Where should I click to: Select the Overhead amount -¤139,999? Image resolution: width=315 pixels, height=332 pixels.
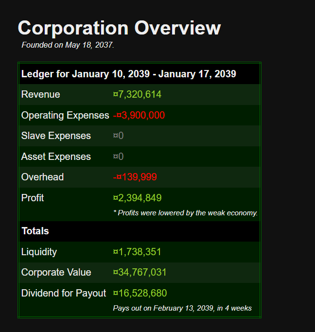[x=135, y=177]
